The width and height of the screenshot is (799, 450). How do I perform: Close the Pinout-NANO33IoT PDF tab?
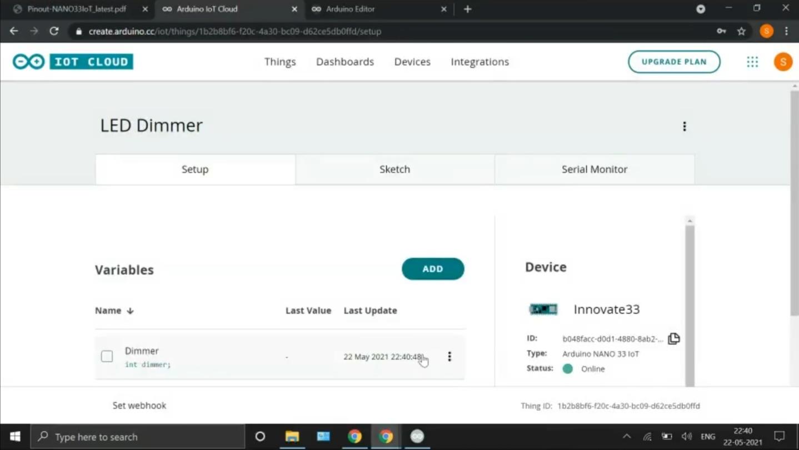pyautogui.click(x=145, y=9)
